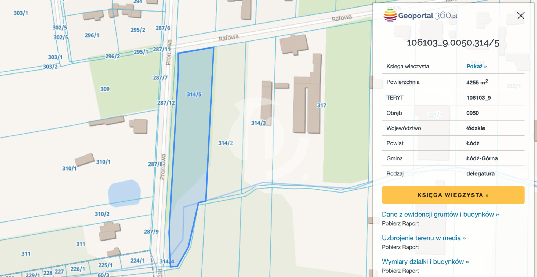This screenshot has height=277, width=537.
Task: Select parcel 303/1 at top left
Action: coord(21,13)
